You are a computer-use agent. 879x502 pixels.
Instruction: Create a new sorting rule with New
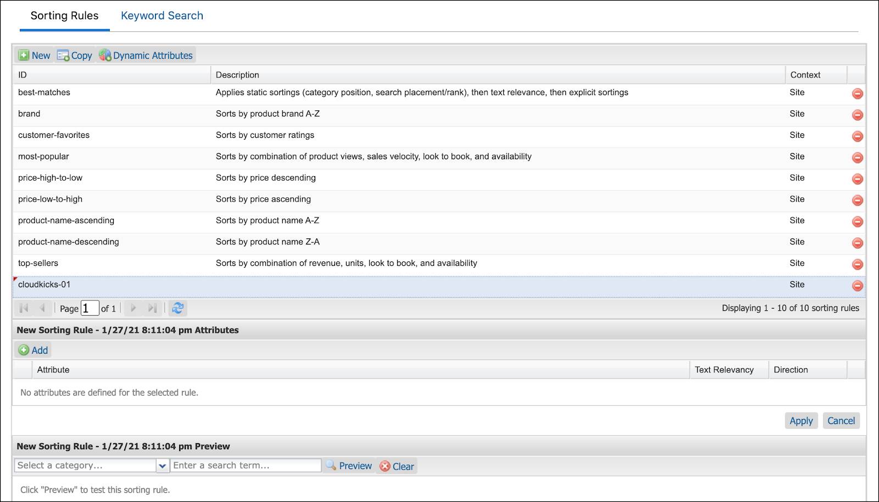[x=34, y=55]
